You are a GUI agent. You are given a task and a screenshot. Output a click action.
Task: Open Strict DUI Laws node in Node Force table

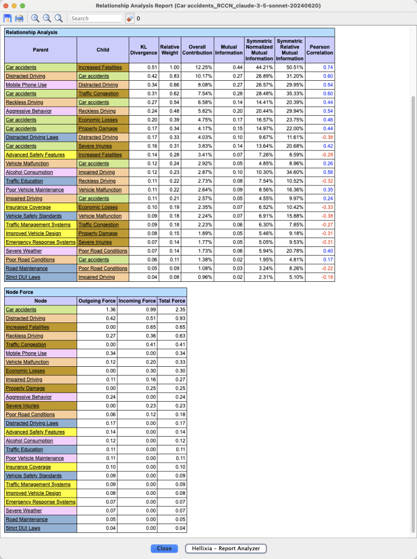23,528
